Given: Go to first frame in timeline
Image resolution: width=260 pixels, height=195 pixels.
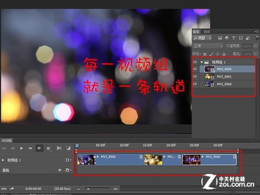Looking at the screenshot, I should pos(4,148).
